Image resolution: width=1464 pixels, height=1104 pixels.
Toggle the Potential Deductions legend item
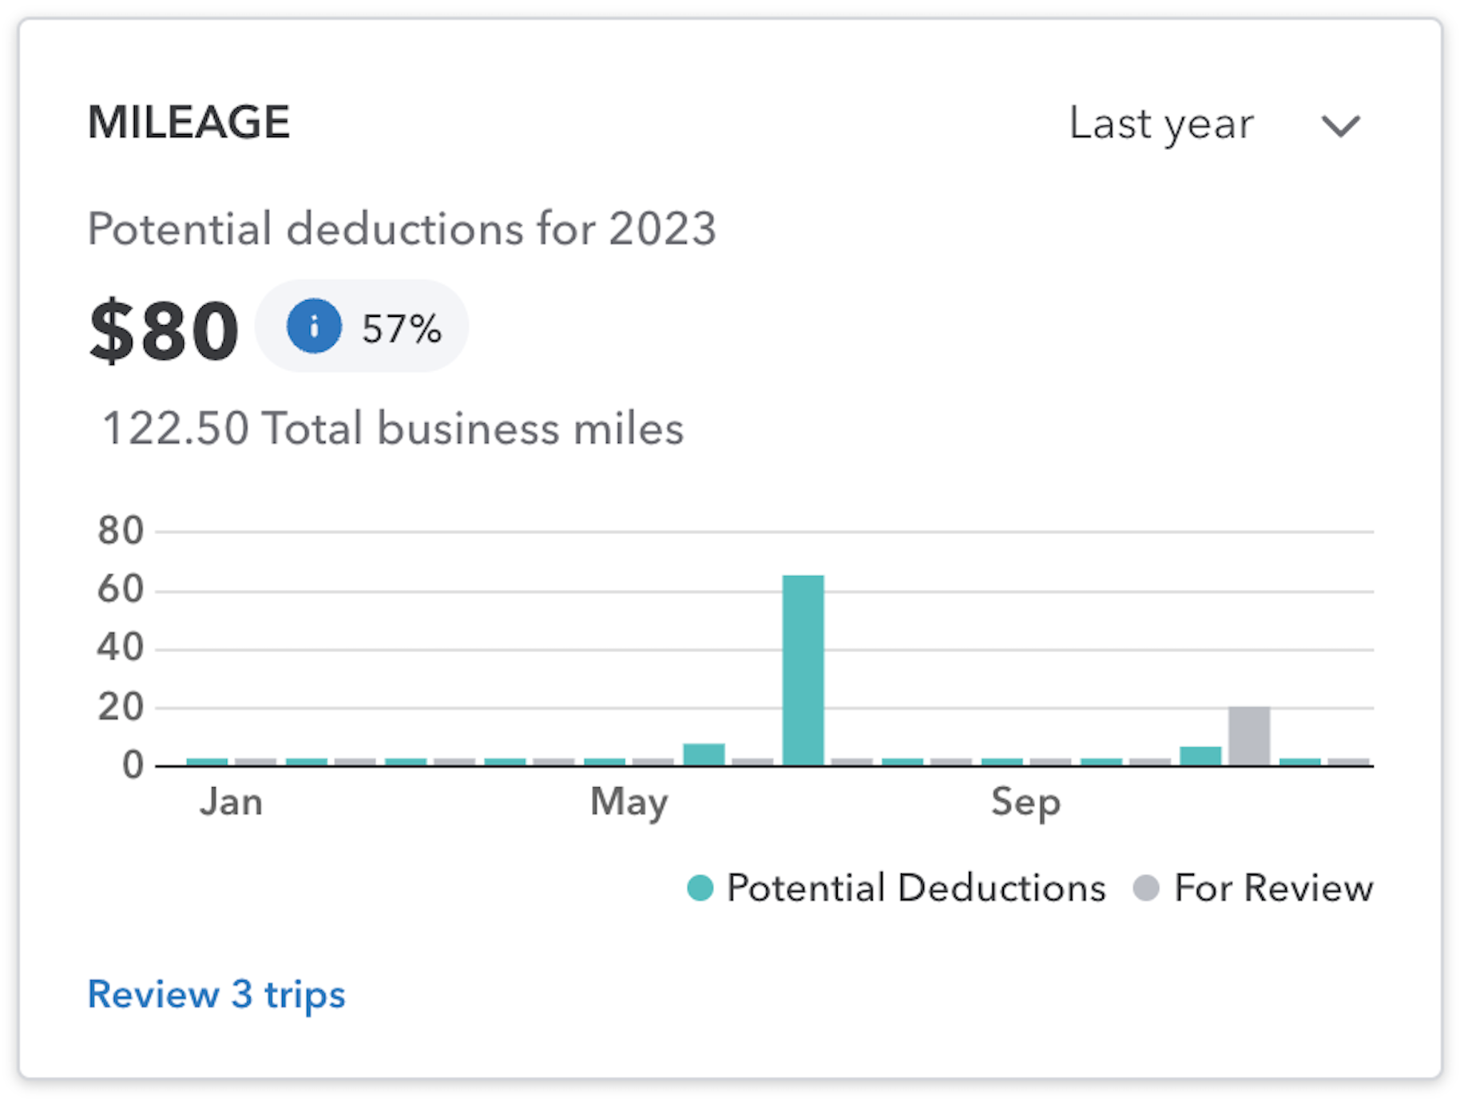896,888
